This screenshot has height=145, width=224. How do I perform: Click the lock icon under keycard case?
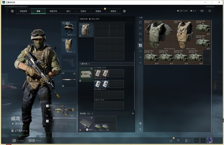point(80,81)
